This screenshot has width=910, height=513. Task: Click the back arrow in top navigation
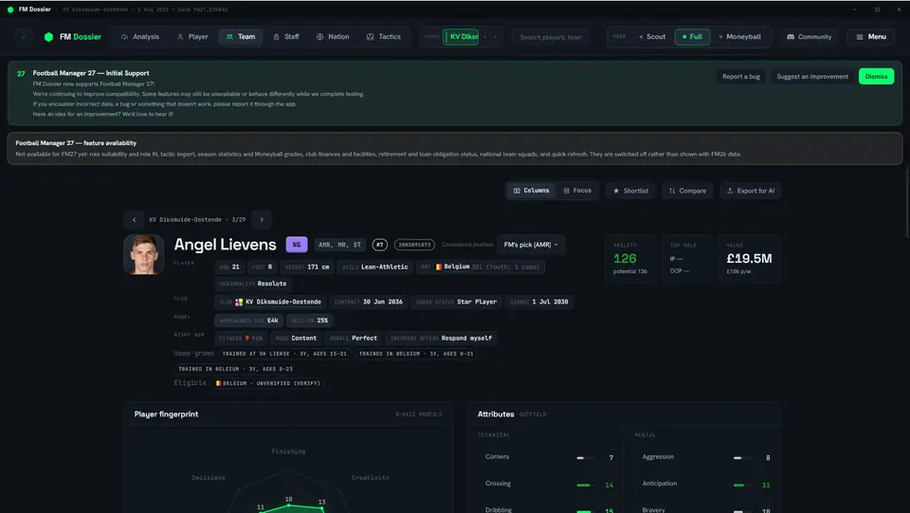(x=24, y=37)
